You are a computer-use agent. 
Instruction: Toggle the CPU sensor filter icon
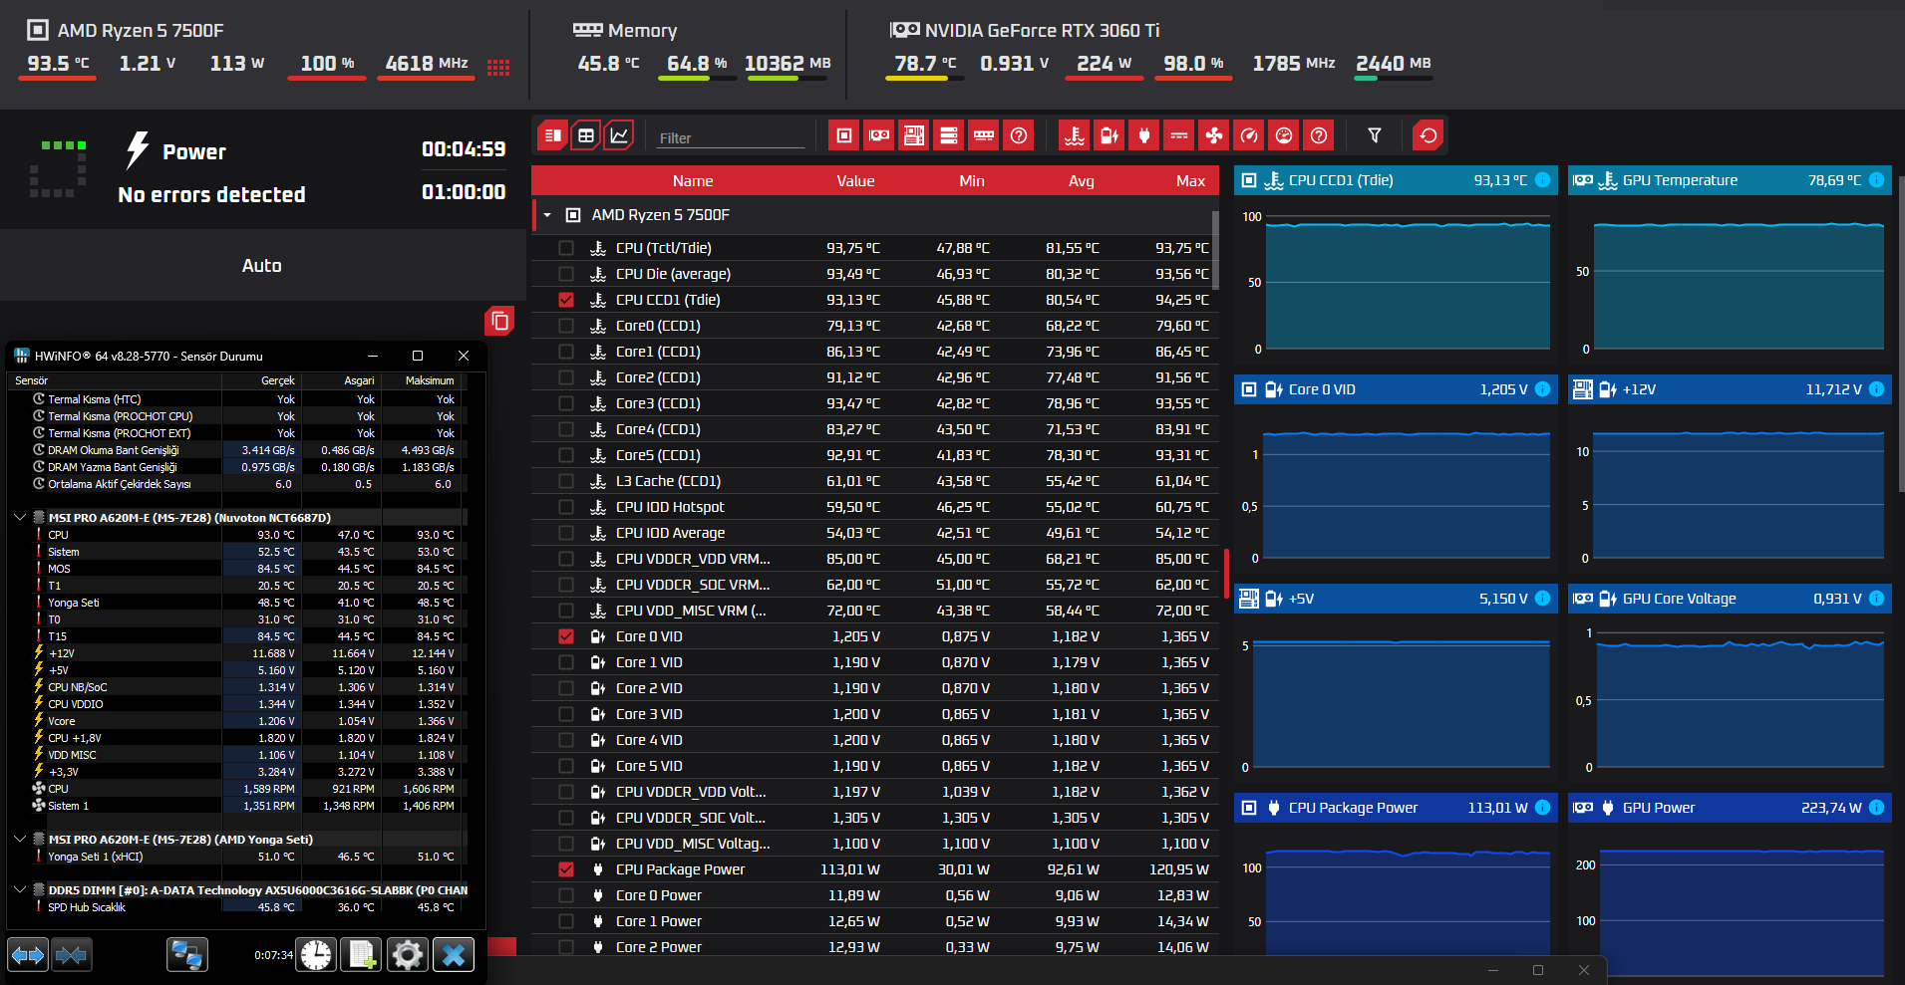(844, 135)
